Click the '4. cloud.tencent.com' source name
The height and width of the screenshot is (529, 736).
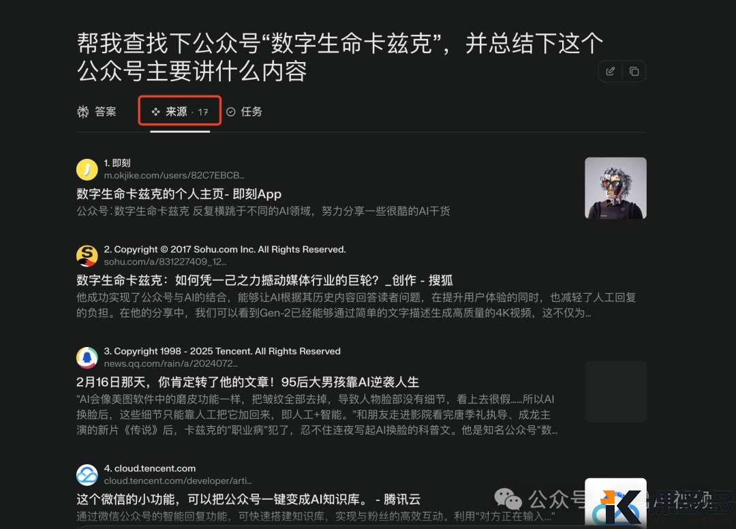coord(150,468)
